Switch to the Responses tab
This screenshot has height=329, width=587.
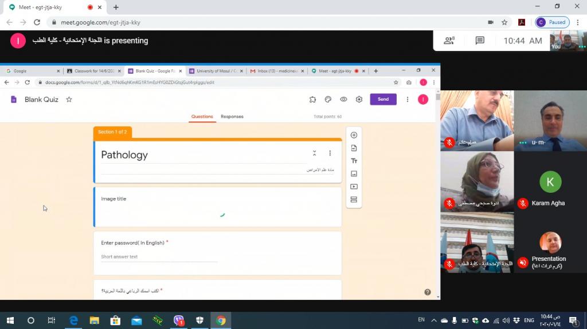(x=232, y=117)
